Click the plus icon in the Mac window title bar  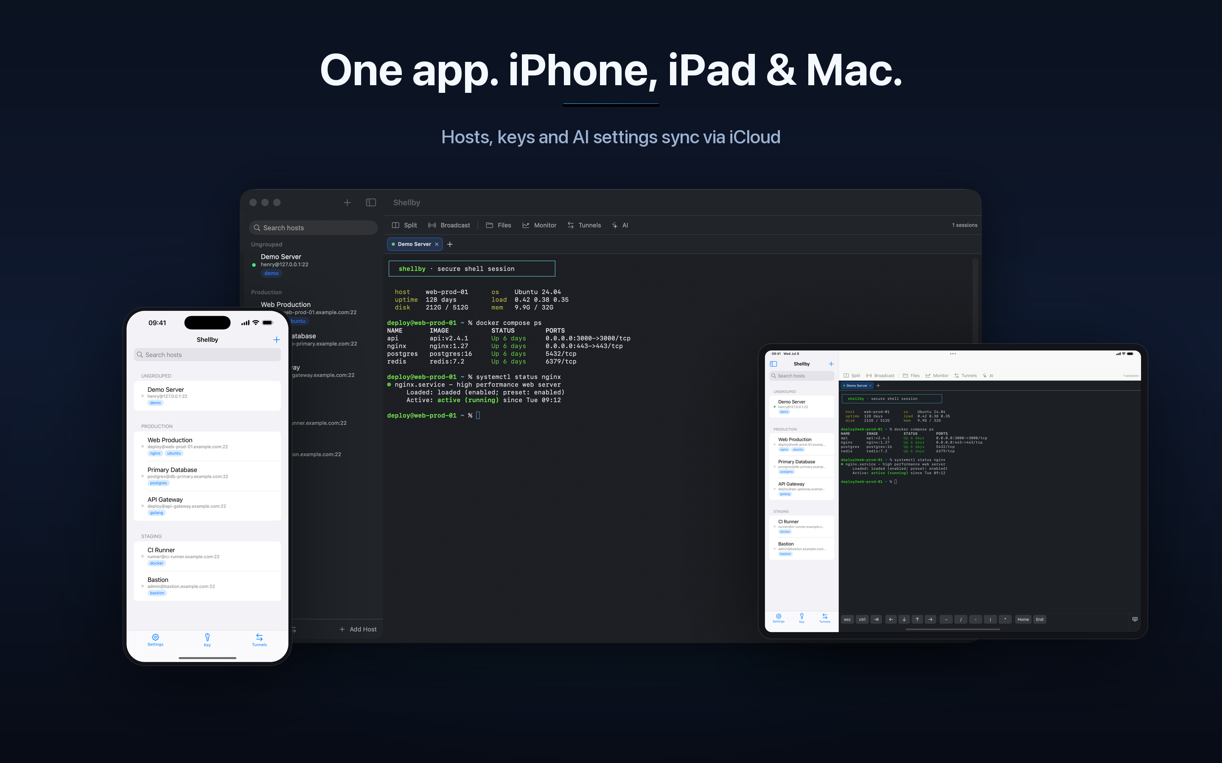(x=347, y=202)
